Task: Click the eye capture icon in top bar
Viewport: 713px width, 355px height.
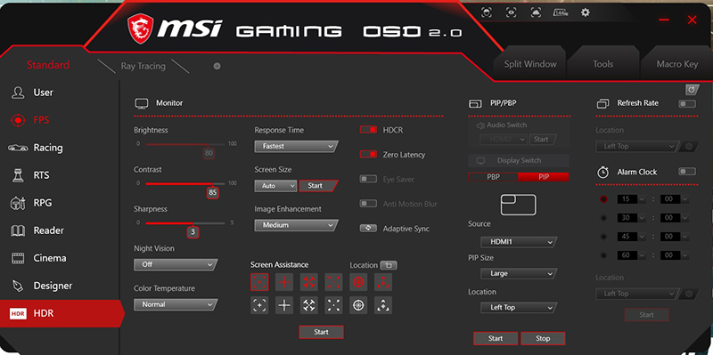Action: pos(511,12)
